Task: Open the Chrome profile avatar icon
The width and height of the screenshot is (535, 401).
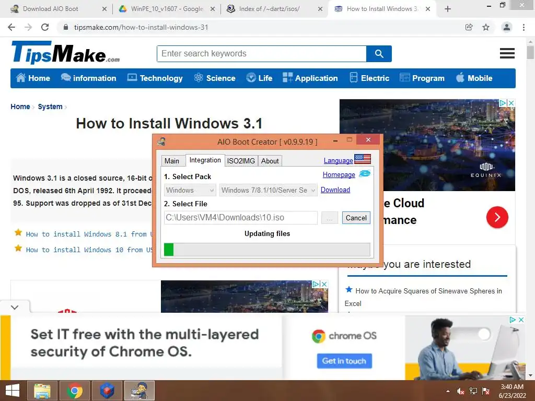Action: (x=507, y=27)
